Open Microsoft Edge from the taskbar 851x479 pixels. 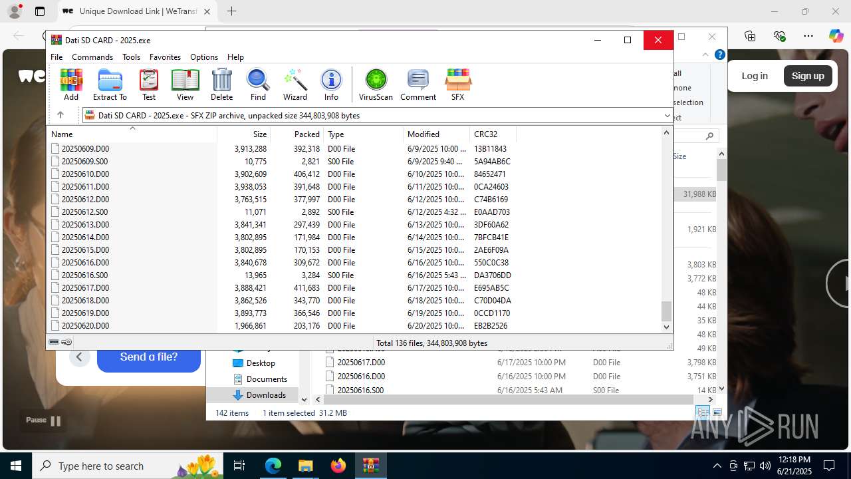pyautogui.click(x=273, y=466)
